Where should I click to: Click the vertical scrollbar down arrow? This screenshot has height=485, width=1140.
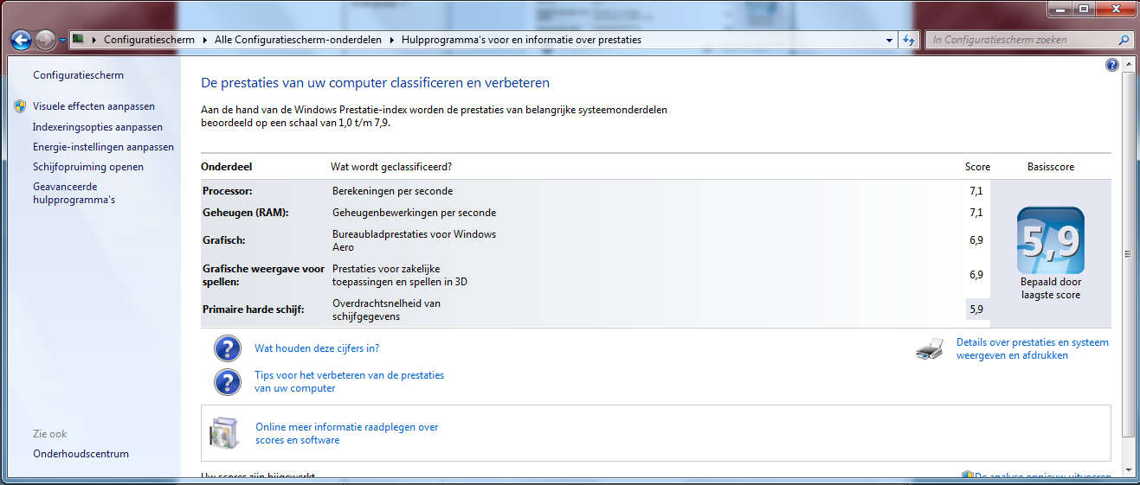tap(1129, 470)
